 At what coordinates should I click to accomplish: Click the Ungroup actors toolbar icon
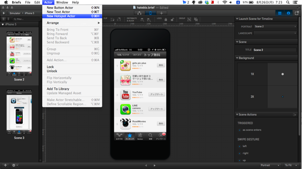(196, 20)
